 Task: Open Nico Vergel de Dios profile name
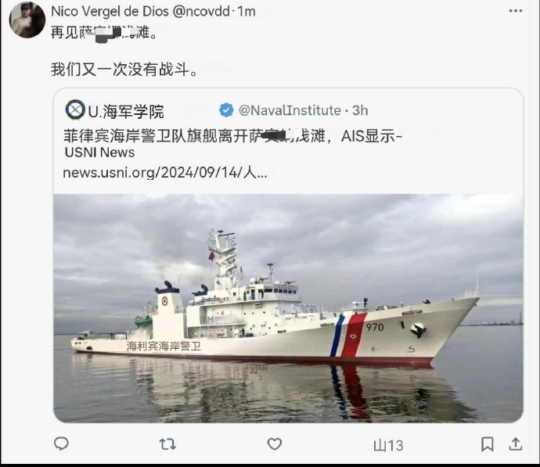pyautogui.click(x=110, y=12)
